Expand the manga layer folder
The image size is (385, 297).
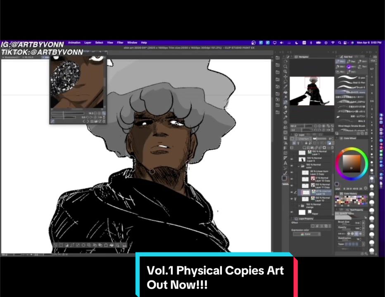(x=299, y=205)
